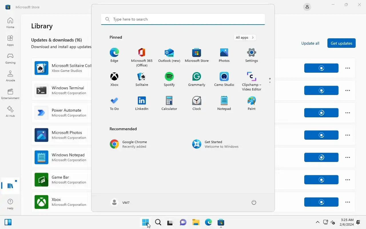Open more options for Windows Notepad row
The image size is (366, 229).
coord(348,157)
